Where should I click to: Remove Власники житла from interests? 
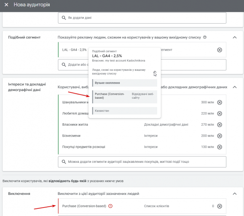point(220,124)
